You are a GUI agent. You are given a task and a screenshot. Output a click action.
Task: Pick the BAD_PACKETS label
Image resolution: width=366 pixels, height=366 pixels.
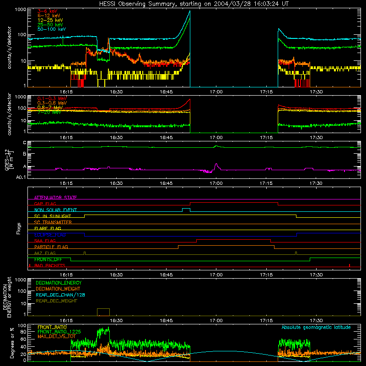[x=50, y=265]
